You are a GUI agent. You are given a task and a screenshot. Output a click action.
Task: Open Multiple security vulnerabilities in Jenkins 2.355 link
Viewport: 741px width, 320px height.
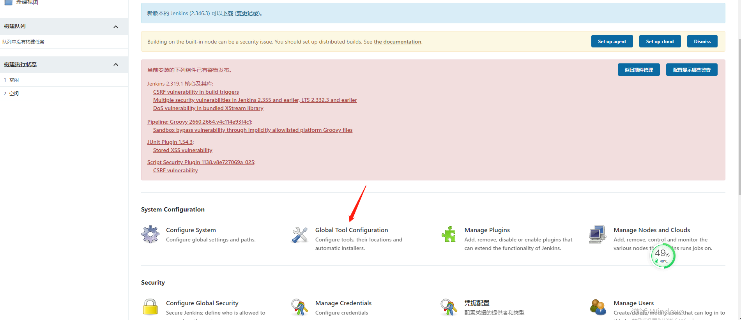click(x=255, y=100)
